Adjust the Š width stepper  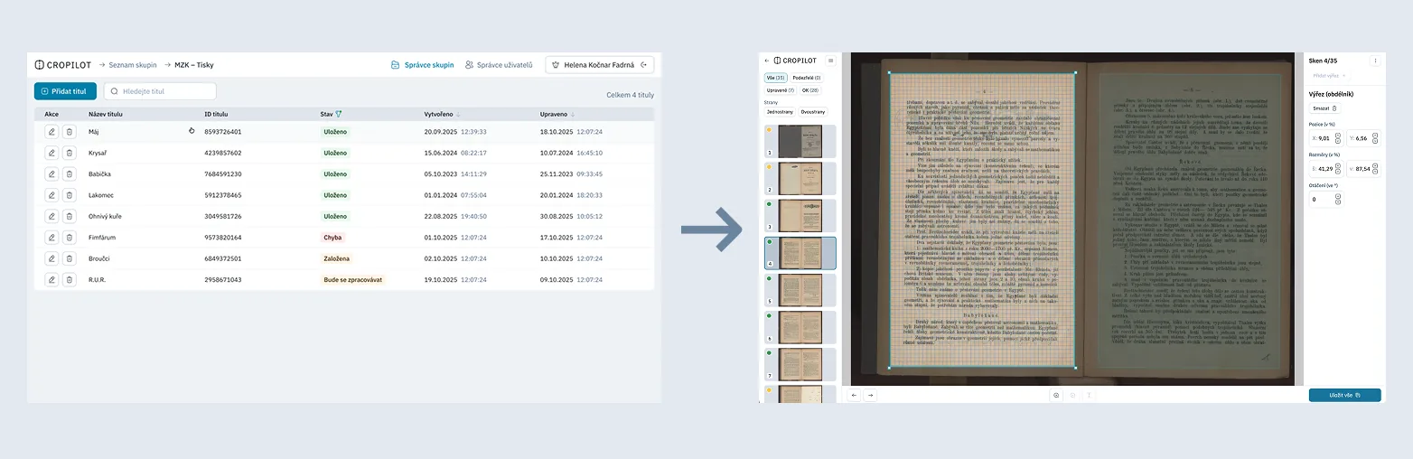coord(1338,168)
